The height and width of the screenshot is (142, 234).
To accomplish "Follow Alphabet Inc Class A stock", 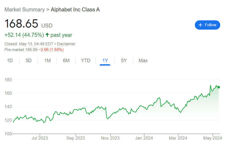I will point(208,25).
